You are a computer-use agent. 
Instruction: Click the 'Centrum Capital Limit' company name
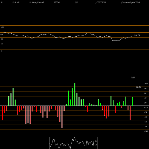[131, 2]
